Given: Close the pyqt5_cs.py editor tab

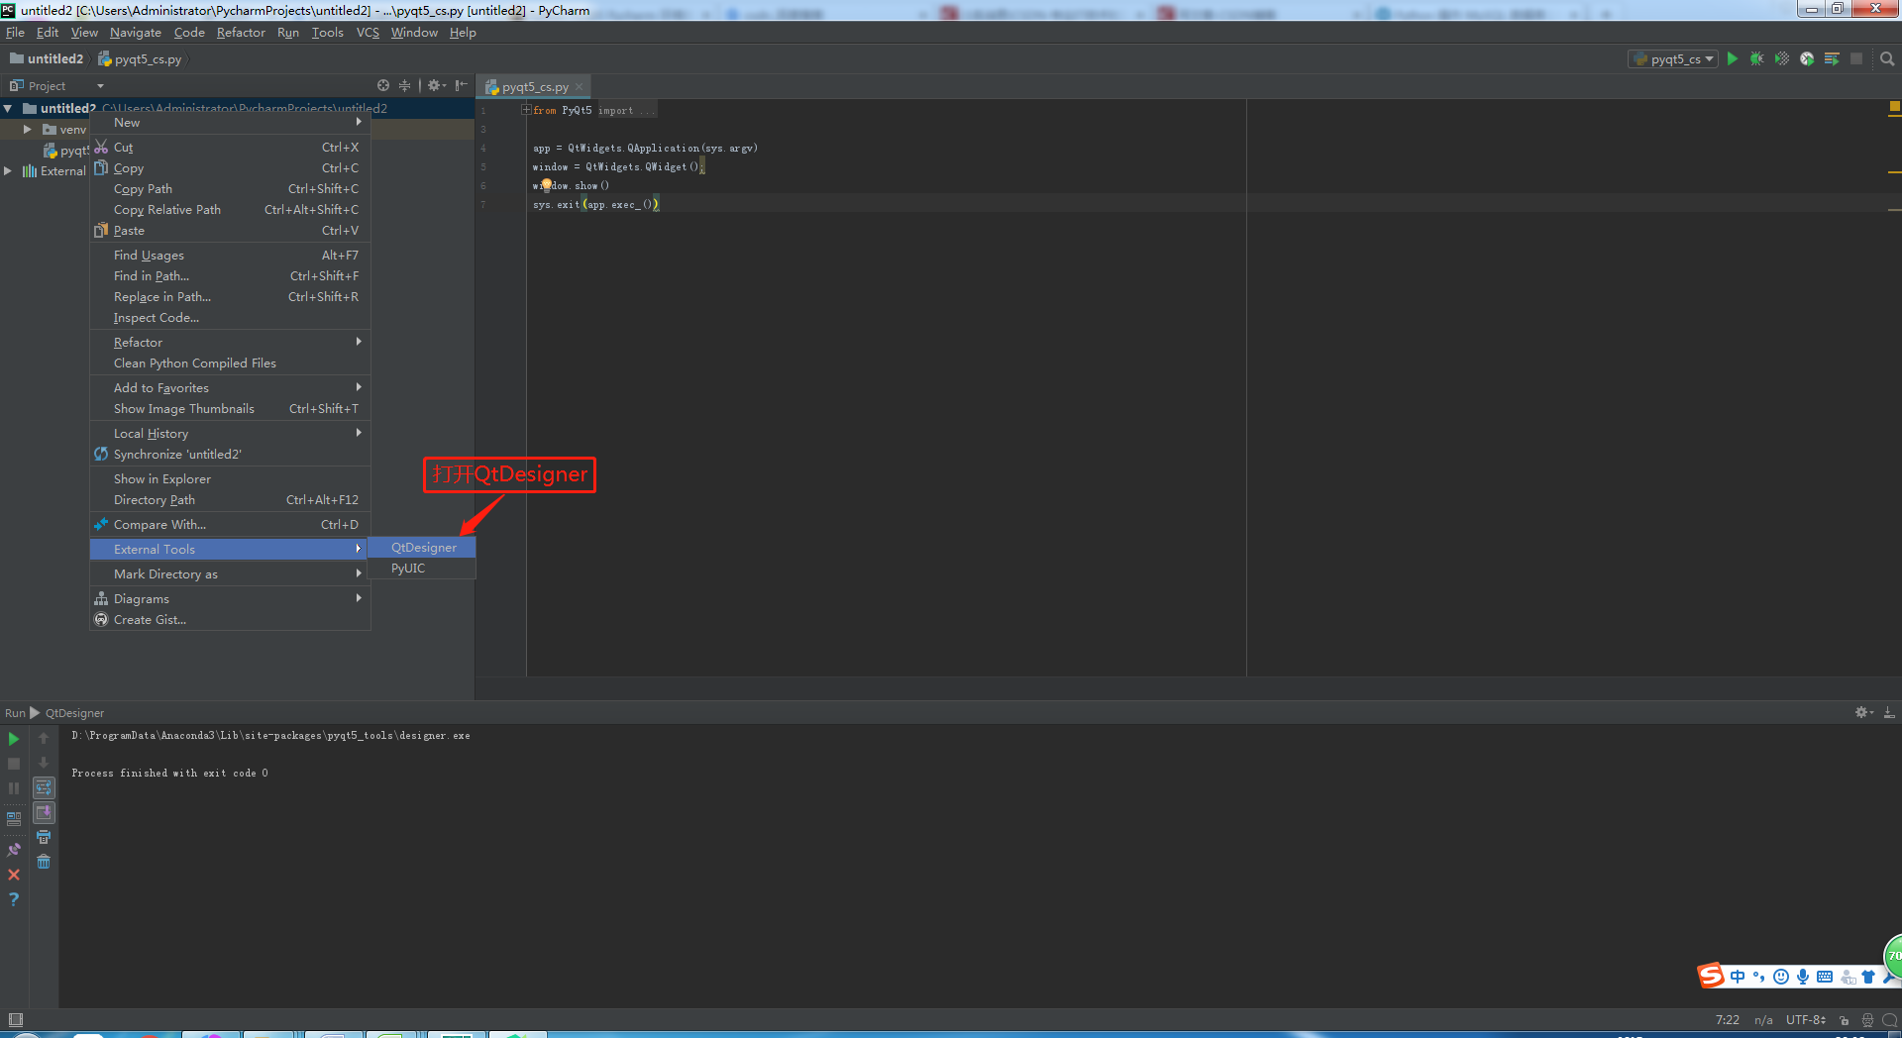Looking at the screenshot, I should pos(580,87).
